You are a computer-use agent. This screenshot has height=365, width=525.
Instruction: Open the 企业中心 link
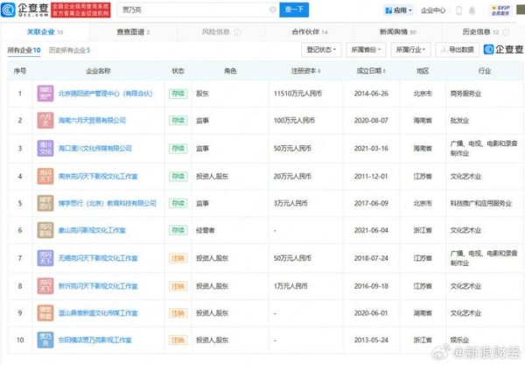tap(433, 11)
